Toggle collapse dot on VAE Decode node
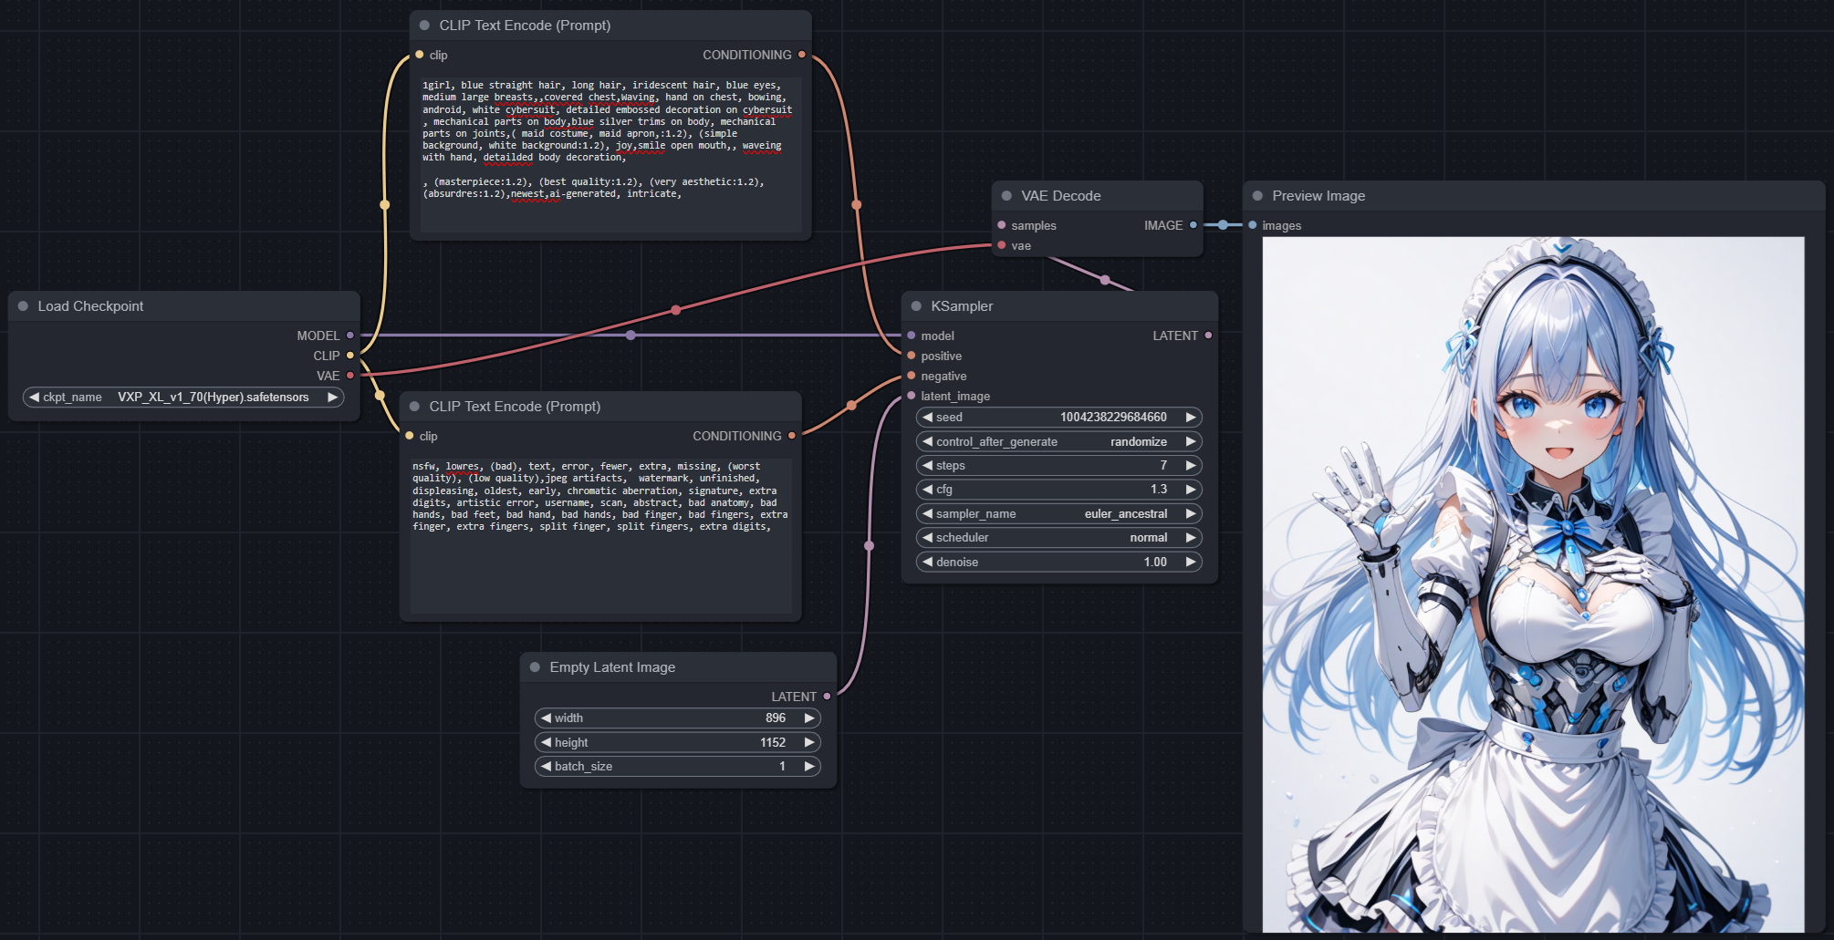 pyautogui.click(x=1007, y=196)
